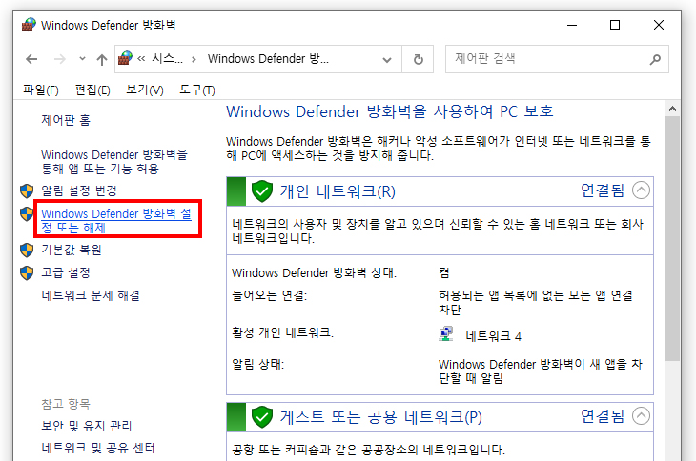
Task: Close the Windows Defender 방화벽 window
Action: click(x=659, y=26)
